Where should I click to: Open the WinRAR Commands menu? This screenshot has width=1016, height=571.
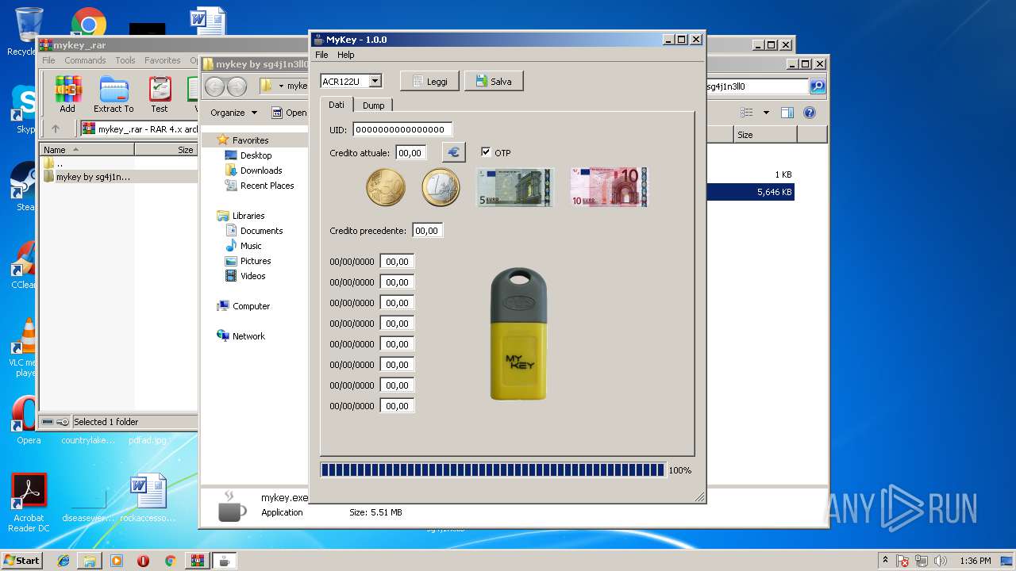(85, 60)
